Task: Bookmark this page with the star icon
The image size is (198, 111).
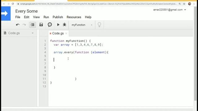Action: coord(184,4)
